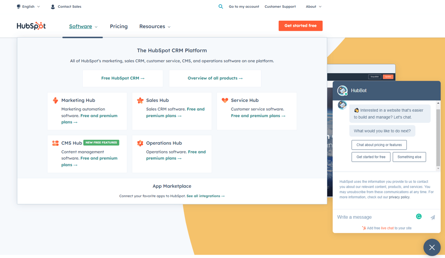
Task: Click the Sales Hub star icon
Action: pyautogui.click(x=140, y=100)
